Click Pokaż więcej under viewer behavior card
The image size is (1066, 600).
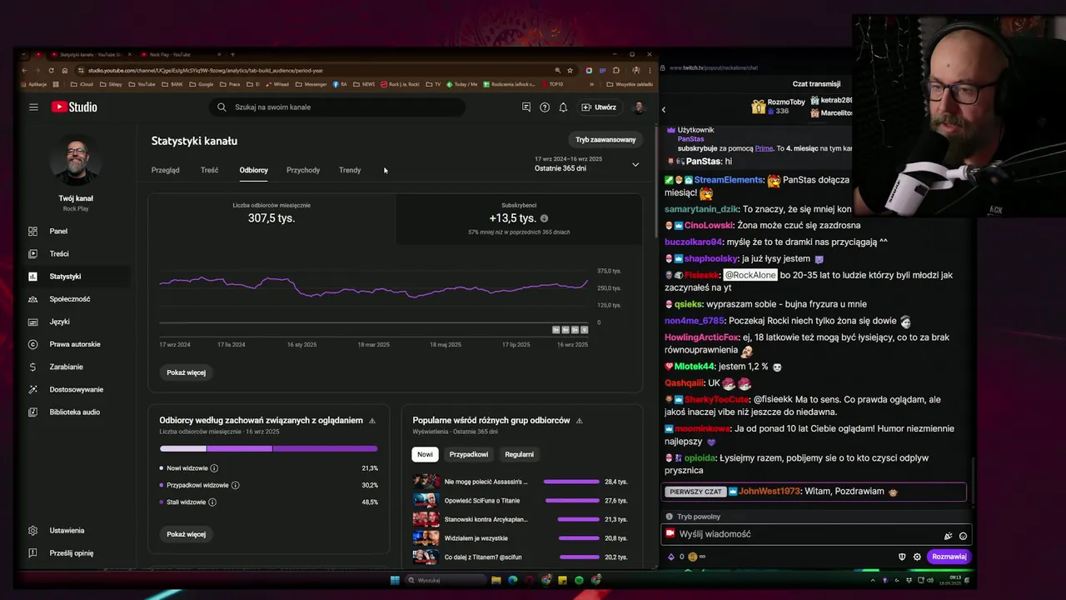186,534
